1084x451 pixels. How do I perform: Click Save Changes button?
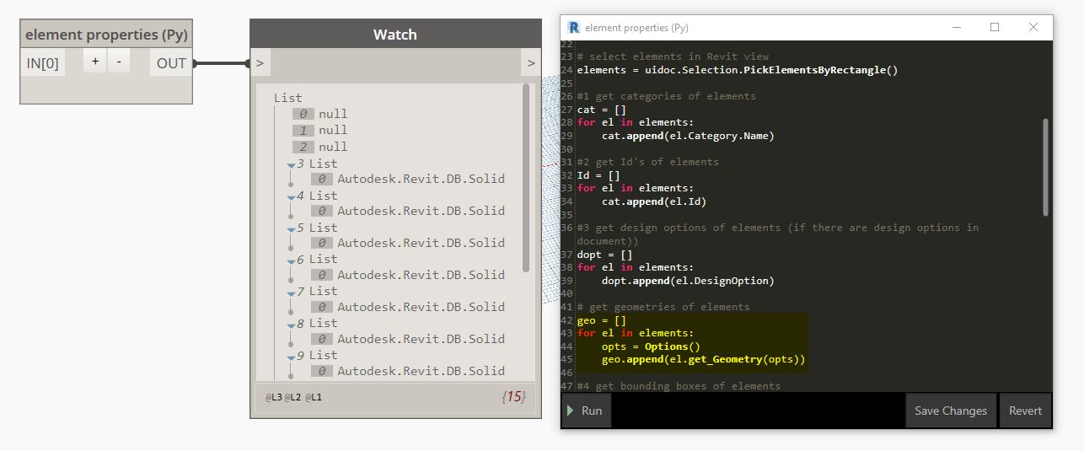(x=950, y=411)
